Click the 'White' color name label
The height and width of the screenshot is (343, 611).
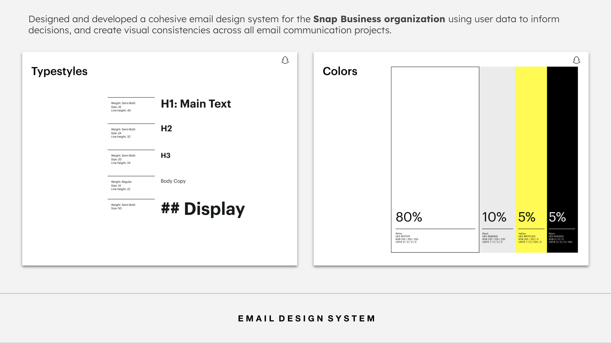tap(399, 234)
